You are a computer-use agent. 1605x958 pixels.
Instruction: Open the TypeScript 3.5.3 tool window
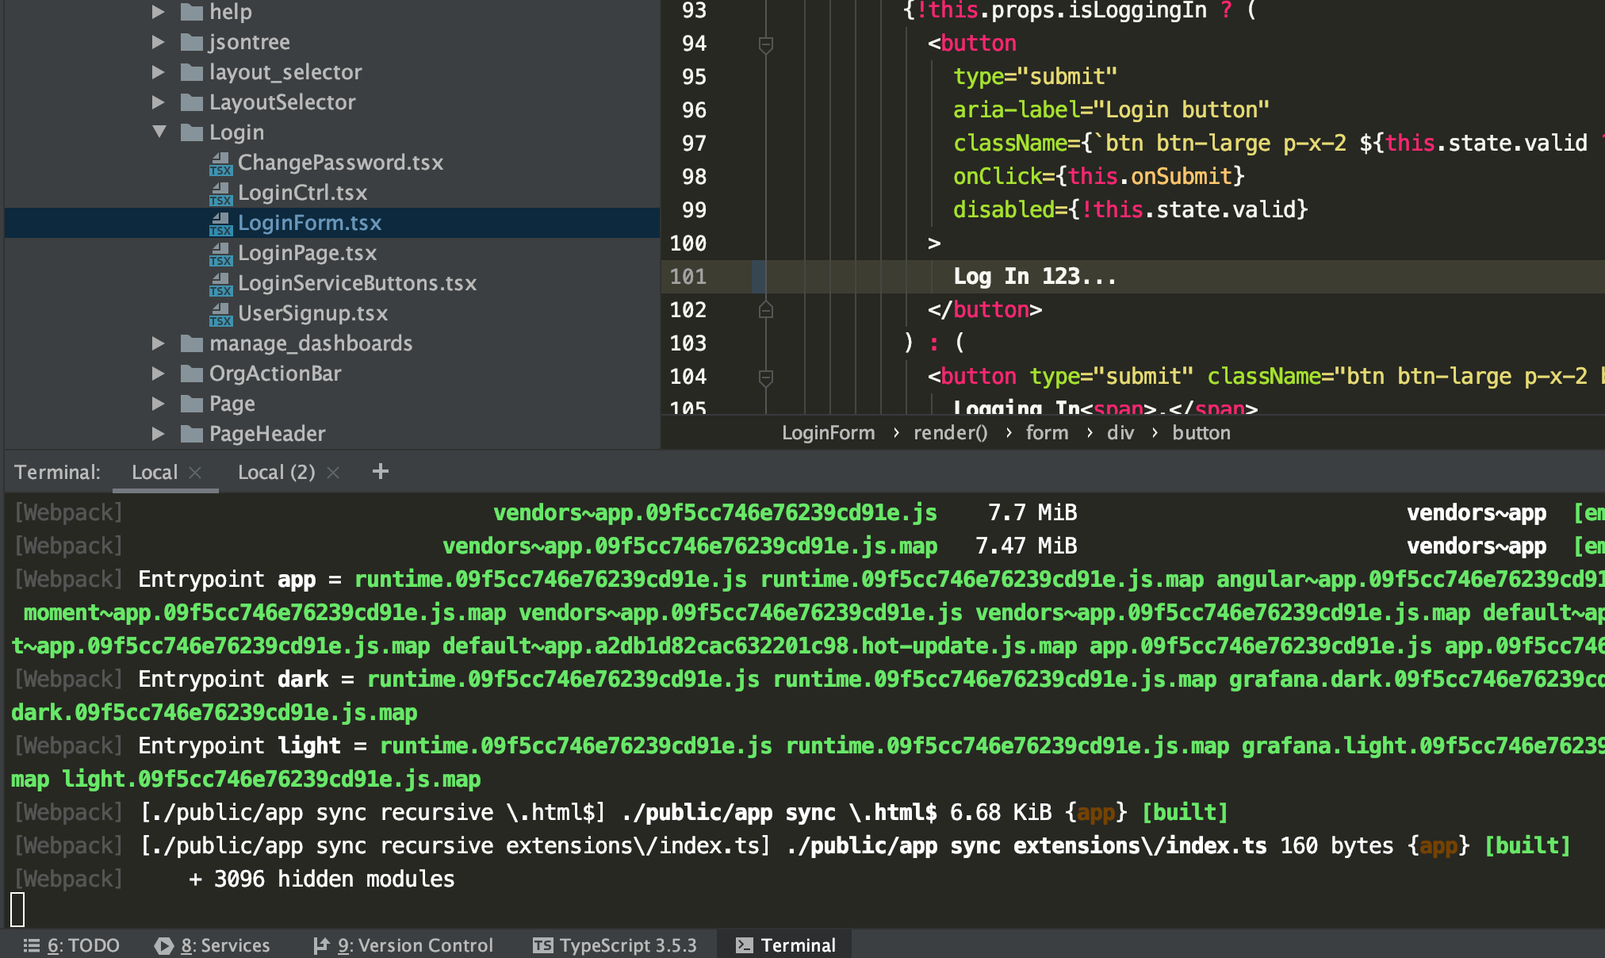click(615, 945)
